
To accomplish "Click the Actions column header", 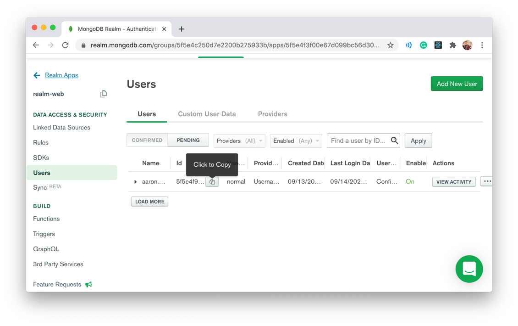I will (x=443, y=163).
